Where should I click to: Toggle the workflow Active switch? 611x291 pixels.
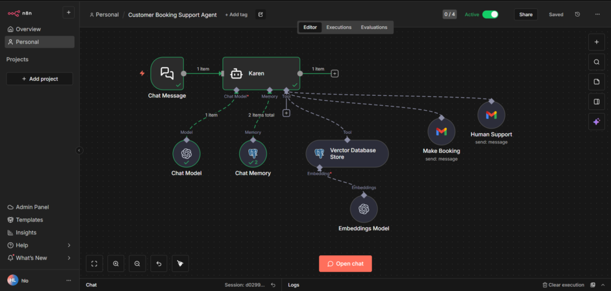click(490, 14)
